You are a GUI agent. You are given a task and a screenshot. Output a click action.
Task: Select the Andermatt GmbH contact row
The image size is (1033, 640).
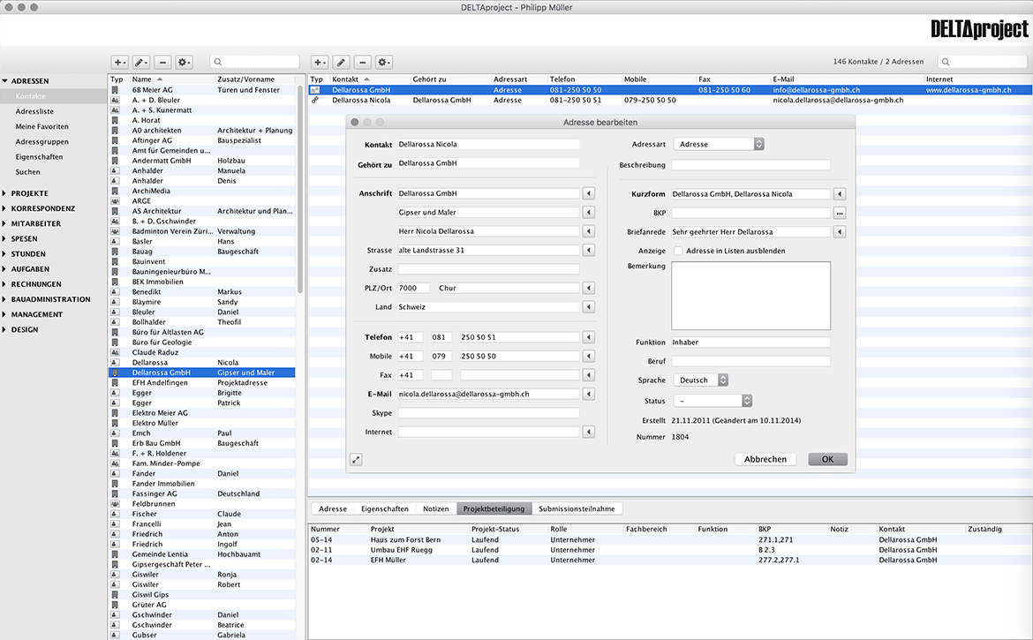click(202, 161)
